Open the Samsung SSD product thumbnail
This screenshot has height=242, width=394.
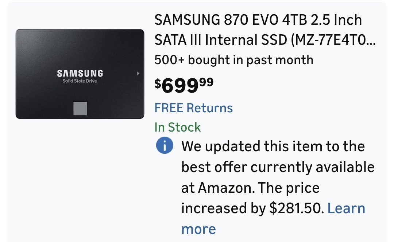pyautogui.click(x=80, y=74)
